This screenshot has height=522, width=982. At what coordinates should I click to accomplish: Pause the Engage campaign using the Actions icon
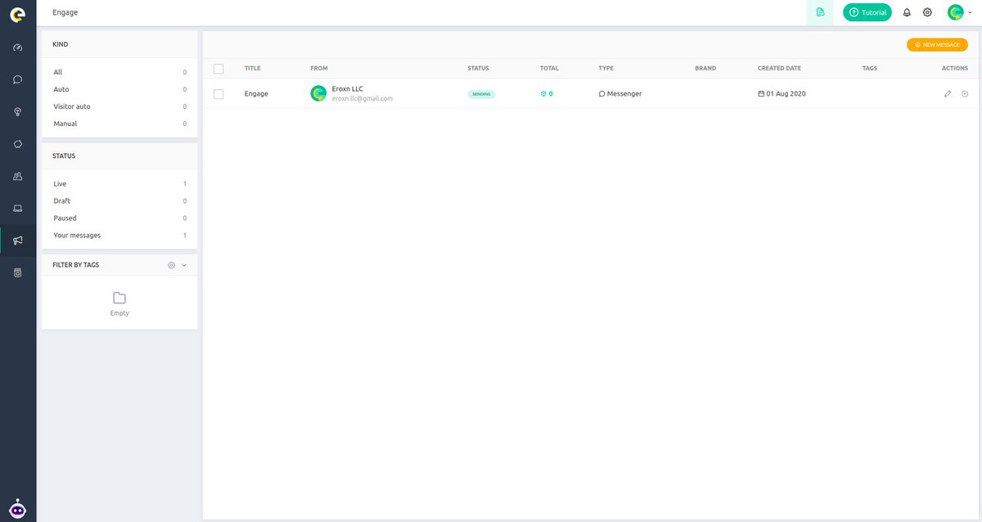tap(965, 93)
